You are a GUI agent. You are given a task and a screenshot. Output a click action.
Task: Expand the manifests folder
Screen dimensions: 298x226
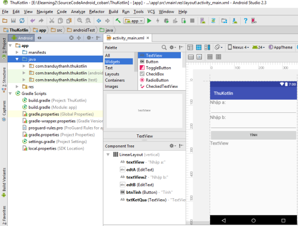click(x=17, y=52)
